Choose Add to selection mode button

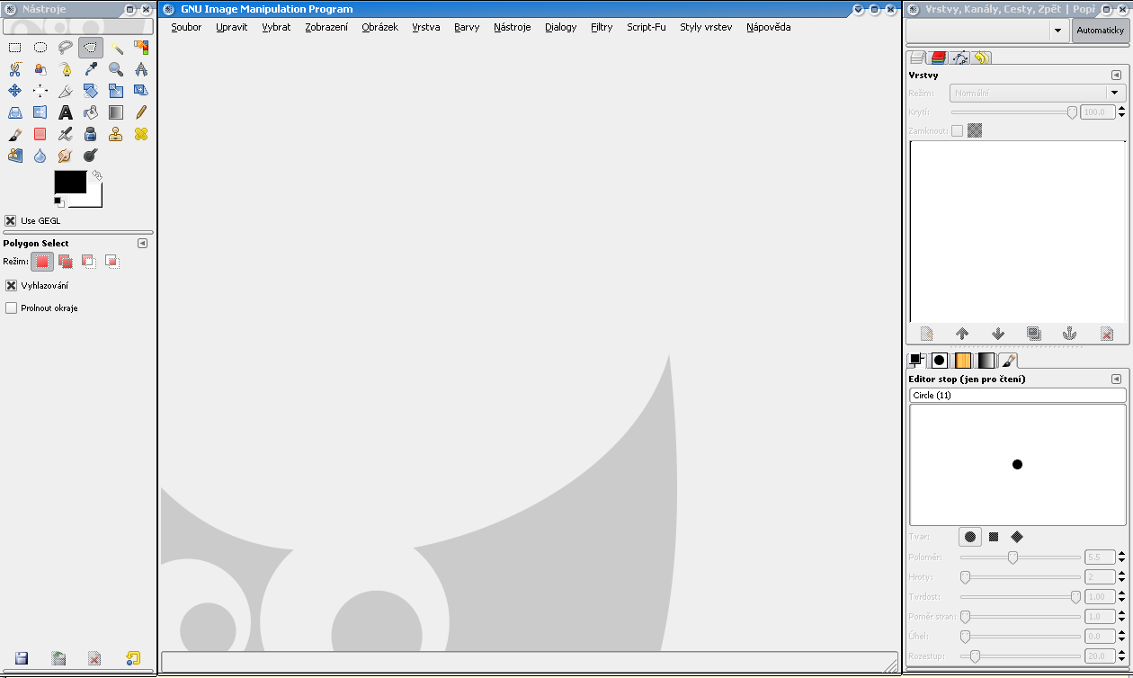(65, 262)
